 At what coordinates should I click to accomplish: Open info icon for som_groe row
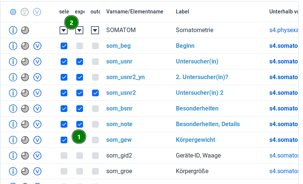13,171
